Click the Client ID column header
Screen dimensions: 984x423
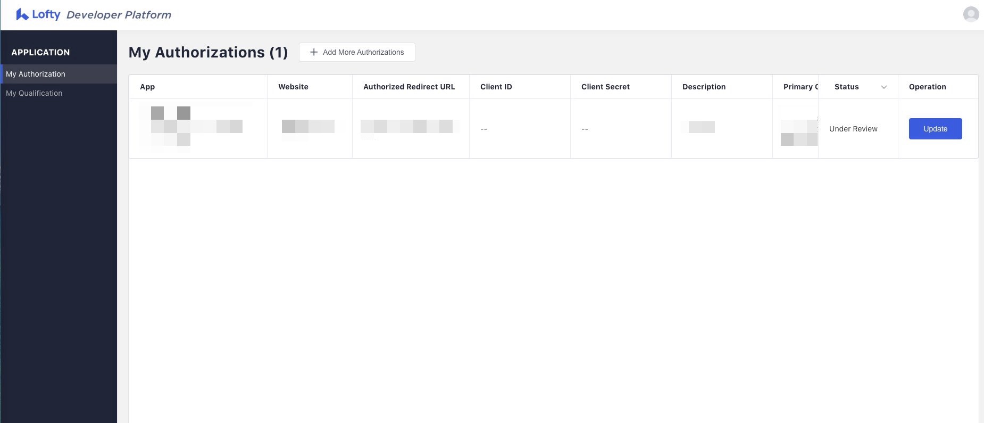click(x=496, y=87)
